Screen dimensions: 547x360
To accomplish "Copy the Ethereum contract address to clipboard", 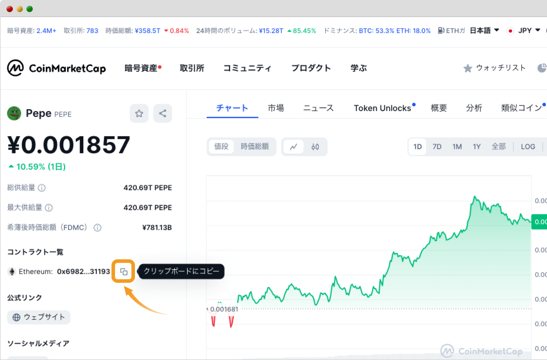I will (x=124, y=271).
